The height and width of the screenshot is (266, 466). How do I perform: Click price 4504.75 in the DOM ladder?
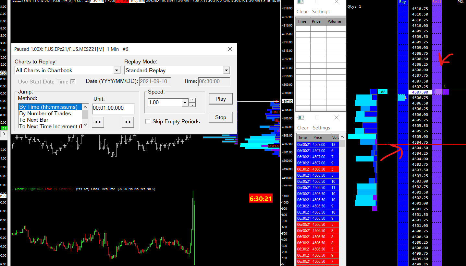tap(420, 142)
